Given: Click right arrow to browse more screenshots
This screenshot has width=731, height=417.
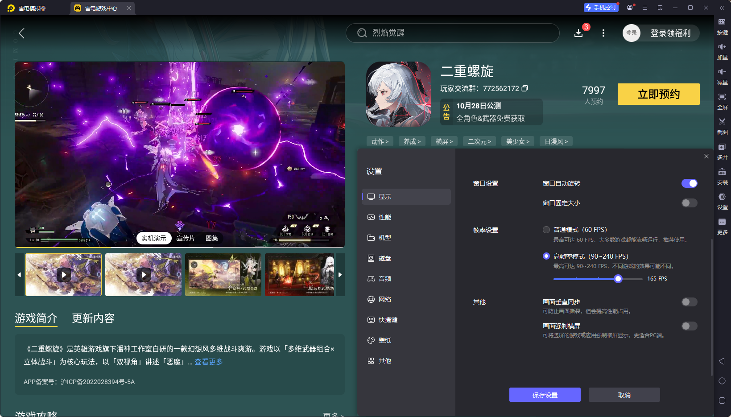Looking at the screenshot, I should (x=340, y=275).
